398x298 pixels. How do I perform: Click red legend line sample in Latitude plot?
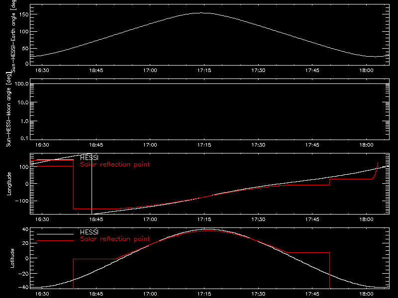[55, 241]
